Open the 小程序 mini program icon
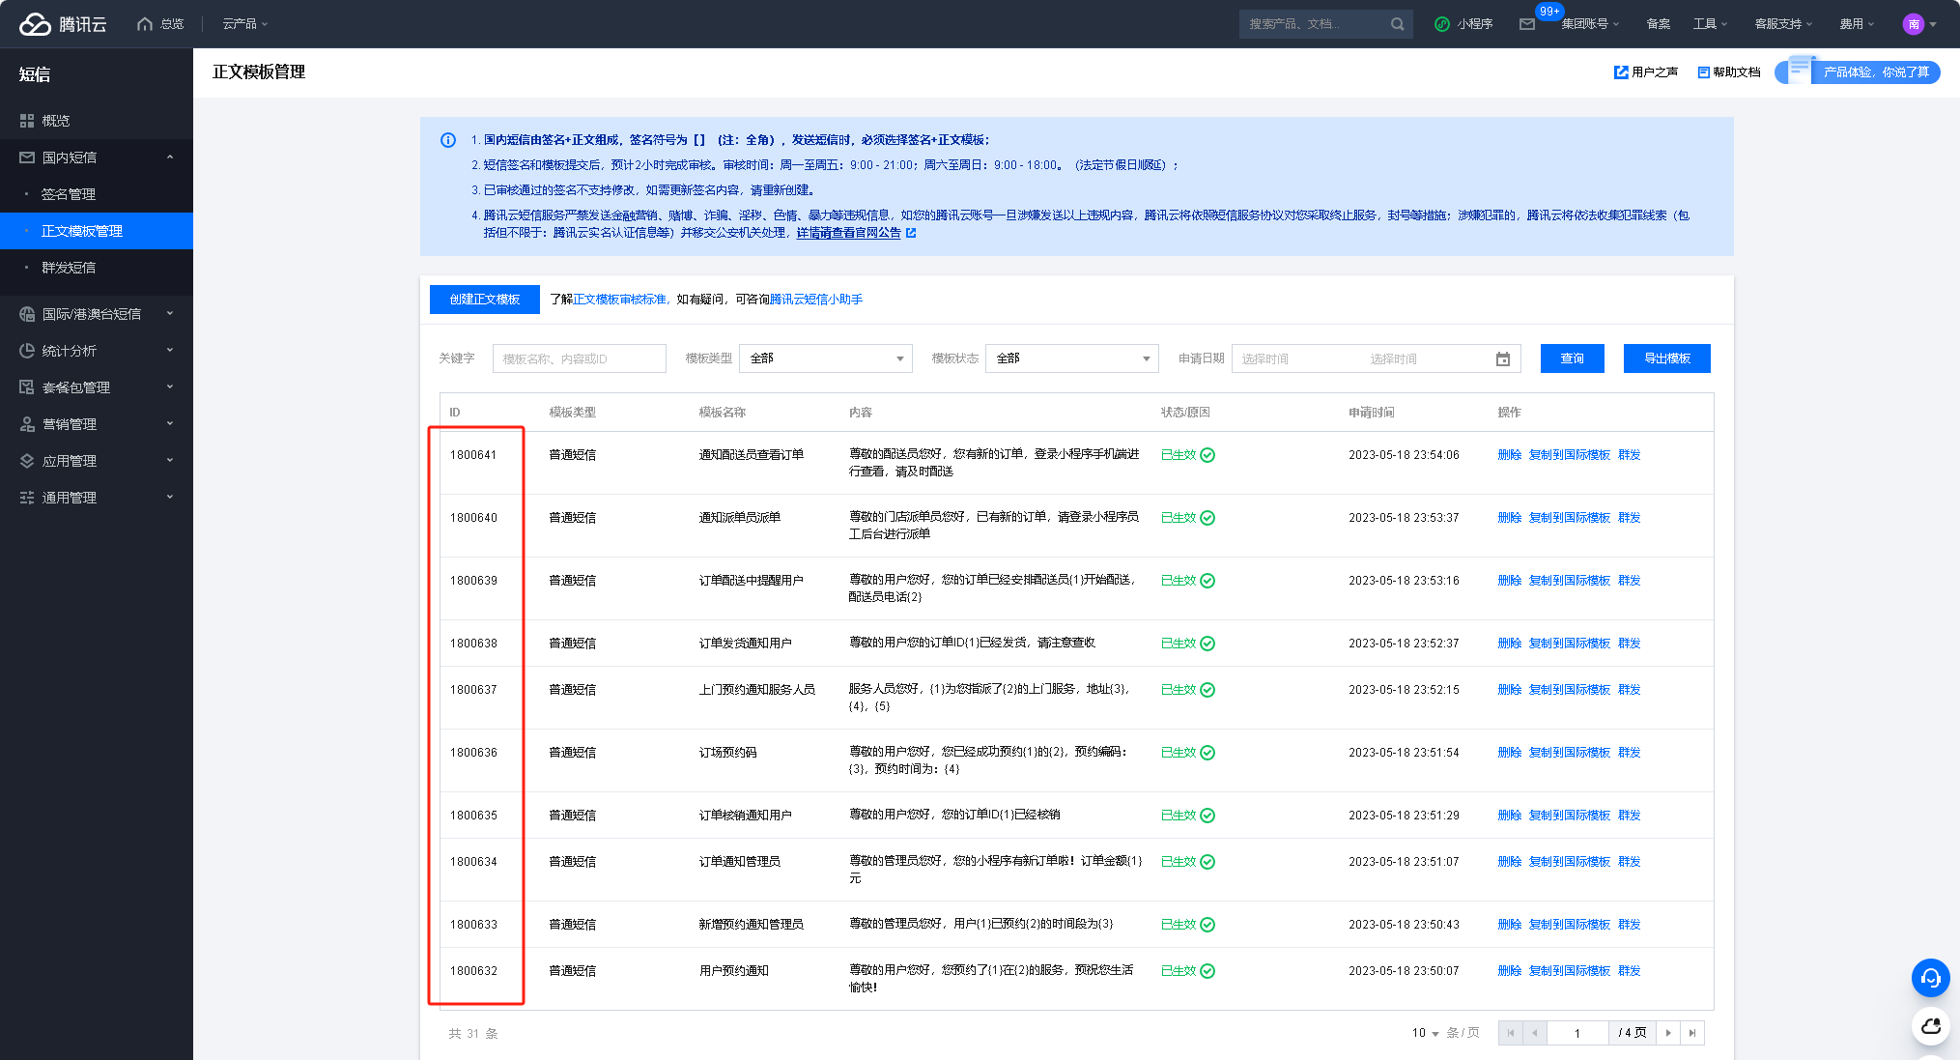Viewport: 1960px width, 1060px height. 1441,24
